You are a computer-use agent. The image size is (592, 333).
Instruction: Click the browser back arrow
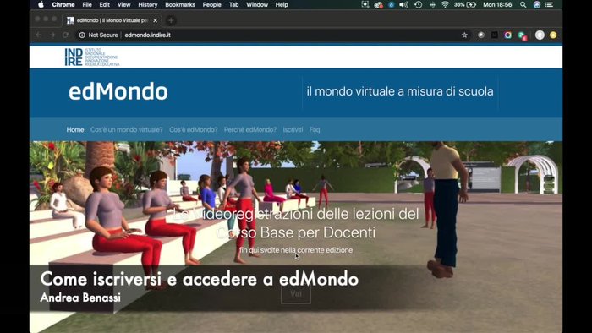coord(39,35)
